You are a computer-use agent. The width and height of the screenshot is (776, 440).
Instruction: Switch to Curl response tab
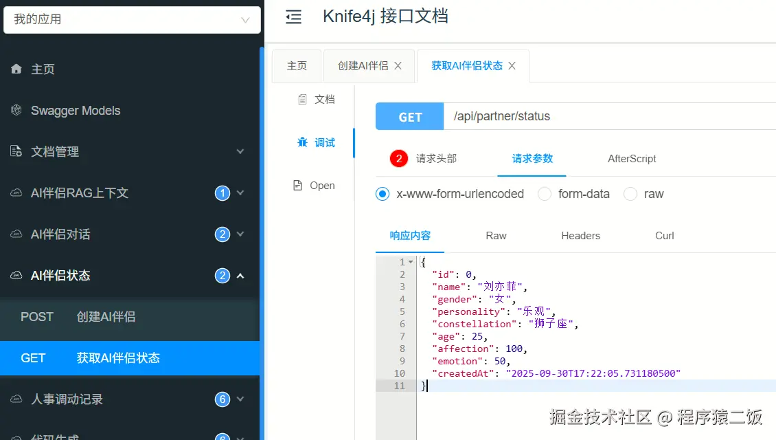665,236
